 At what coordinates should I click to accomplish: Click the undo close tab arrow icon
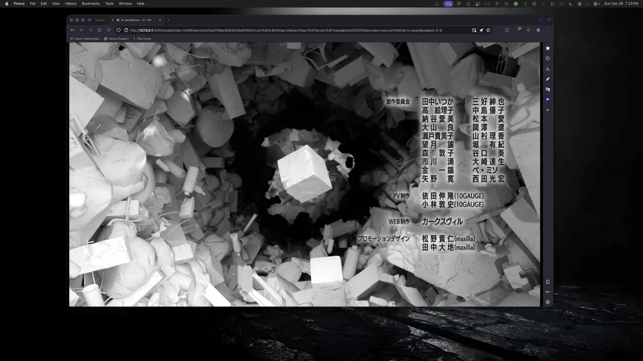pos(72,30)
